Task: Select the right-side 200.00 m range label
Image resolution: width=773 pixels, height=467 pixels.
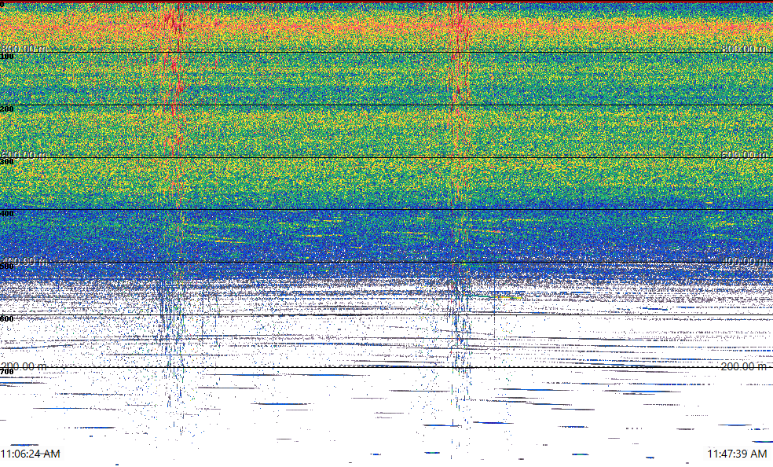Action: [x=744, y=366]
